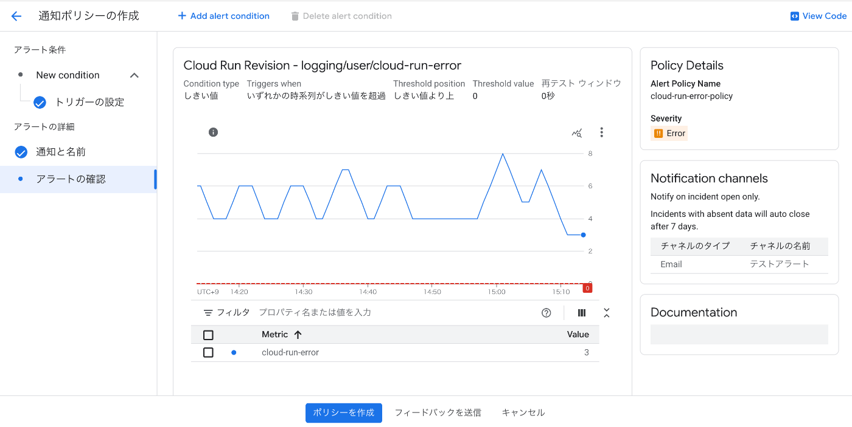The image size is (852, 427).
Task: Click the blue series dot for cloud-run-error
Action: coord(234,352)
